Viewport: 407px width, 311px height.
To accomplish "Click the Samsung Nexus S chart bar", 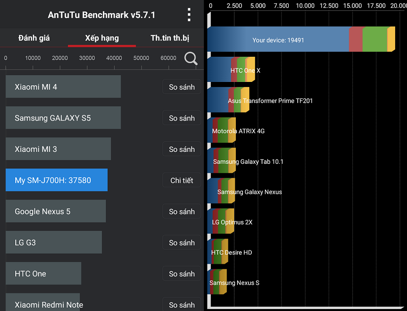I will (x=217, y=282).
